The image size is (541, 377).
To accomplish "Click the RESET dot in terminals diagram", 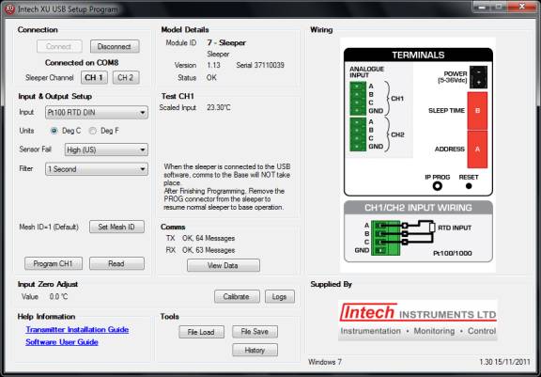I will [469, 186].
